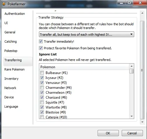Close the Pokefarmer window

click(x=140, y=3)
